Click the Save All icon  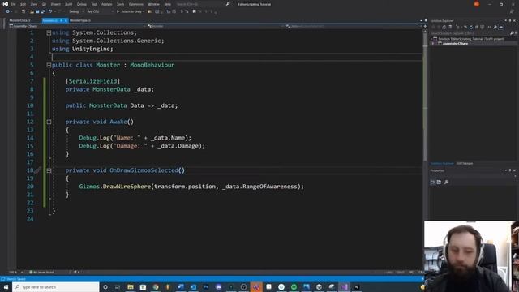click(43, 11)
